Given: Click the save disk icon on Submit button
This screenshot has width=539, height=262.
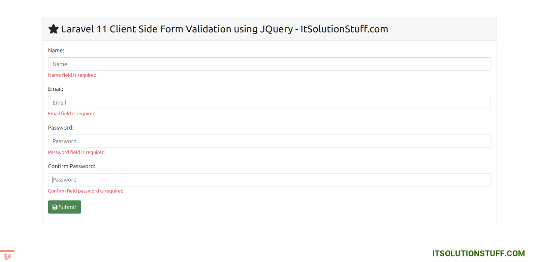Looking at the screenshot, I should pyautogui.click(x=55, y=207).
